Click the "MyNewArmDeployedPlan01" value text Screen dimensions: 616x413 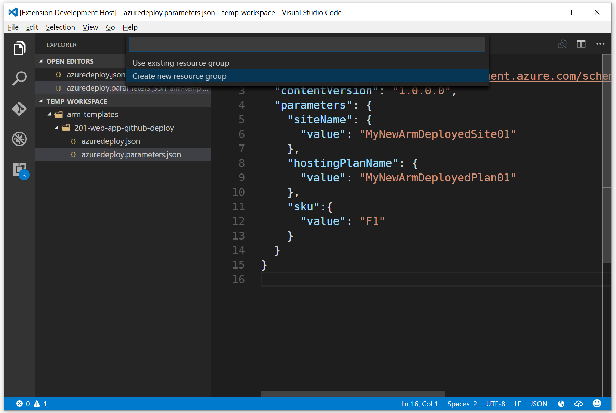pyautogui.click(x=438, y=178)
